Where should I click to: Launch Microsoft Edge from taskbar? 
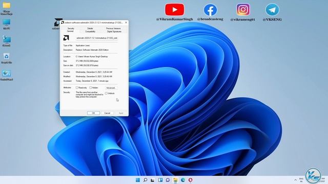click(x=183, y=180)
